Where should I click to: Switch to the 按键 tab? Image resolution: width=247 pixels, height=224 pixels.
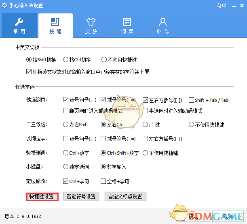pyautogui.click(x=55, y=25)
